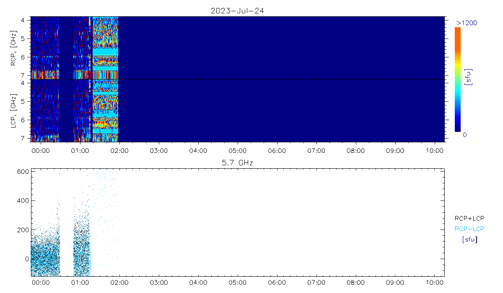Click the 2023-Jul-24 date title
503x293 pixels.
pyautogui.click(x=237, y=11)
